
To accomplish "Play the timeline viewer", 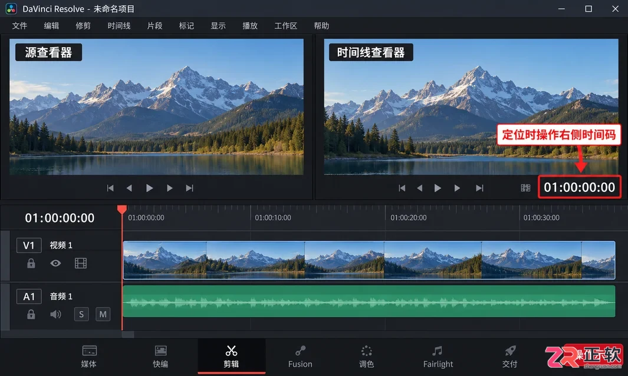I will (x=438, y=188).
